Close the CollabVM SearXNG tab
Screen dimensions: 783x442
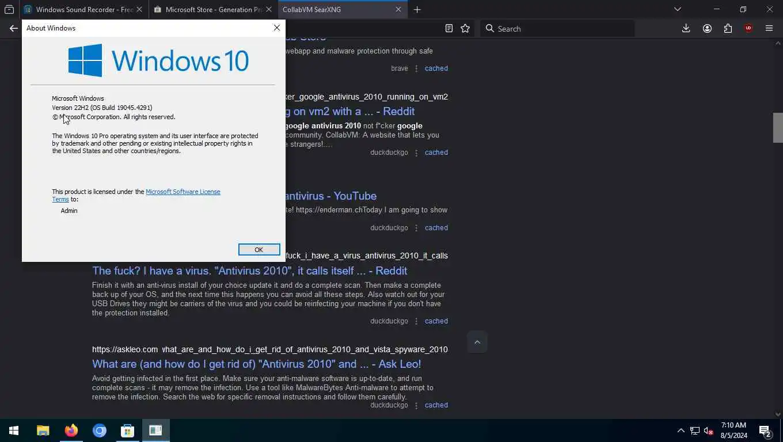[x=398, y=9]
